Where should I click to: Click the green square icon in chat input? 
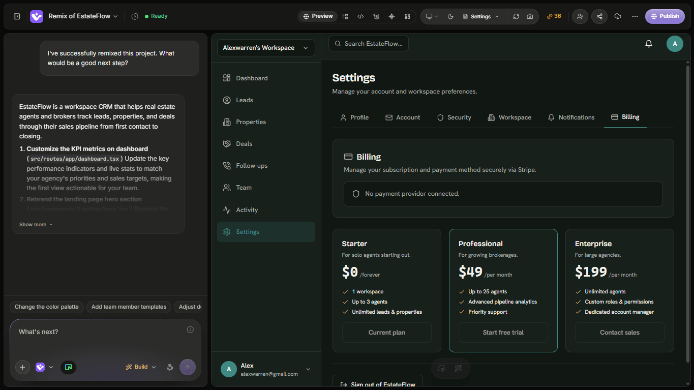click(69, 367)
